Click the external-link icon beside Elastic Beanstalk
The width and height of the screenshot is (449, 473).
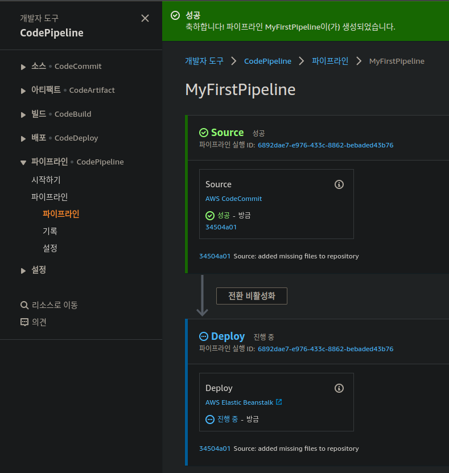pos(279,402)
